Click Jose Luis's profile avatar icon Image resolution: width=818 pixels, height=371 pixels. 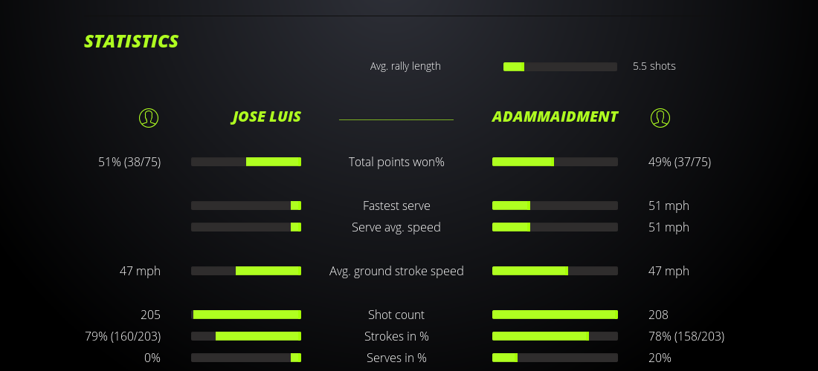click(149, 117)
